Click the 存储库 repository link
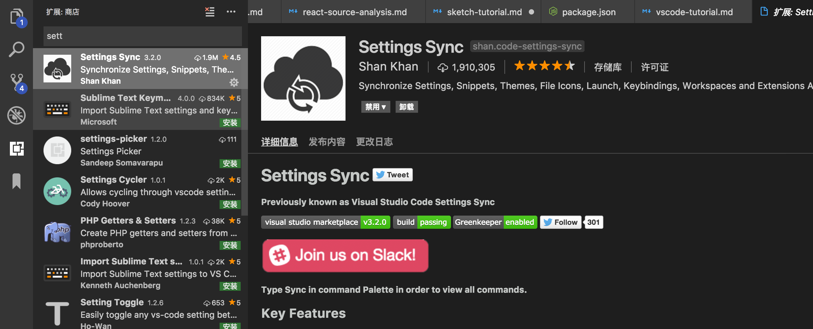 [608, 67]
